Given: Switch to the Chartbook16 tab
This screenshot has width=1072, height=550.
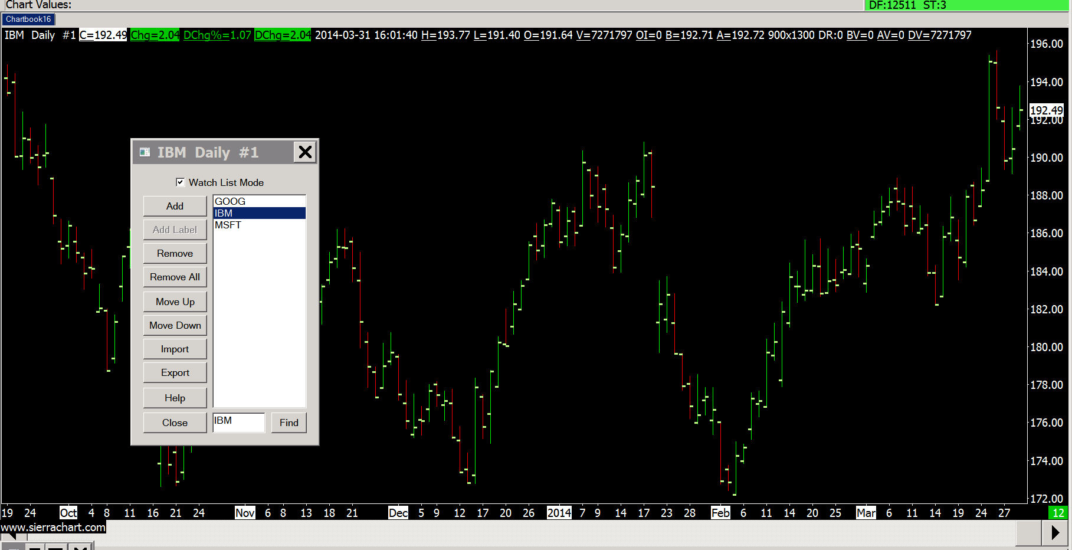Looking at the screenshot, I should [x=28, y=19].
